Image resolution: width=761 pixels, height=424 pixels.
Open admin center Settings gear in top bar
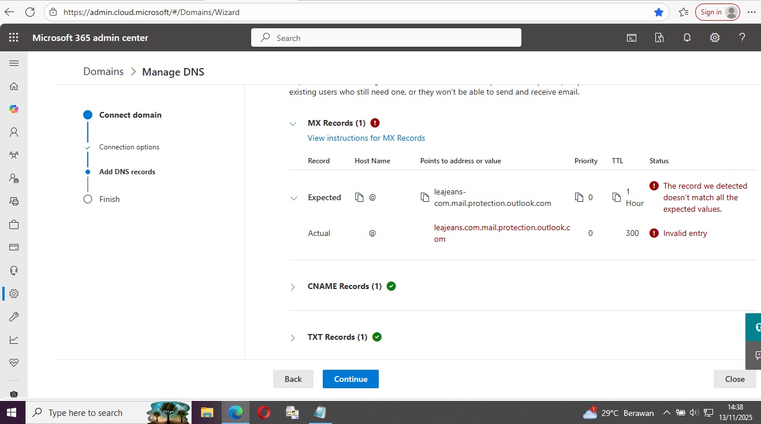pyautogui.click(x=714, y=37)
